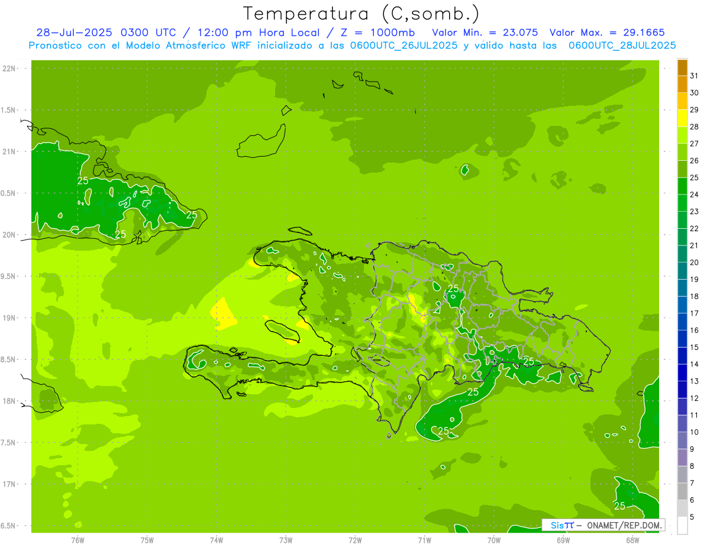Click the legend value '31'
Viewport: 710px width, 548px height.
point(695,76)
